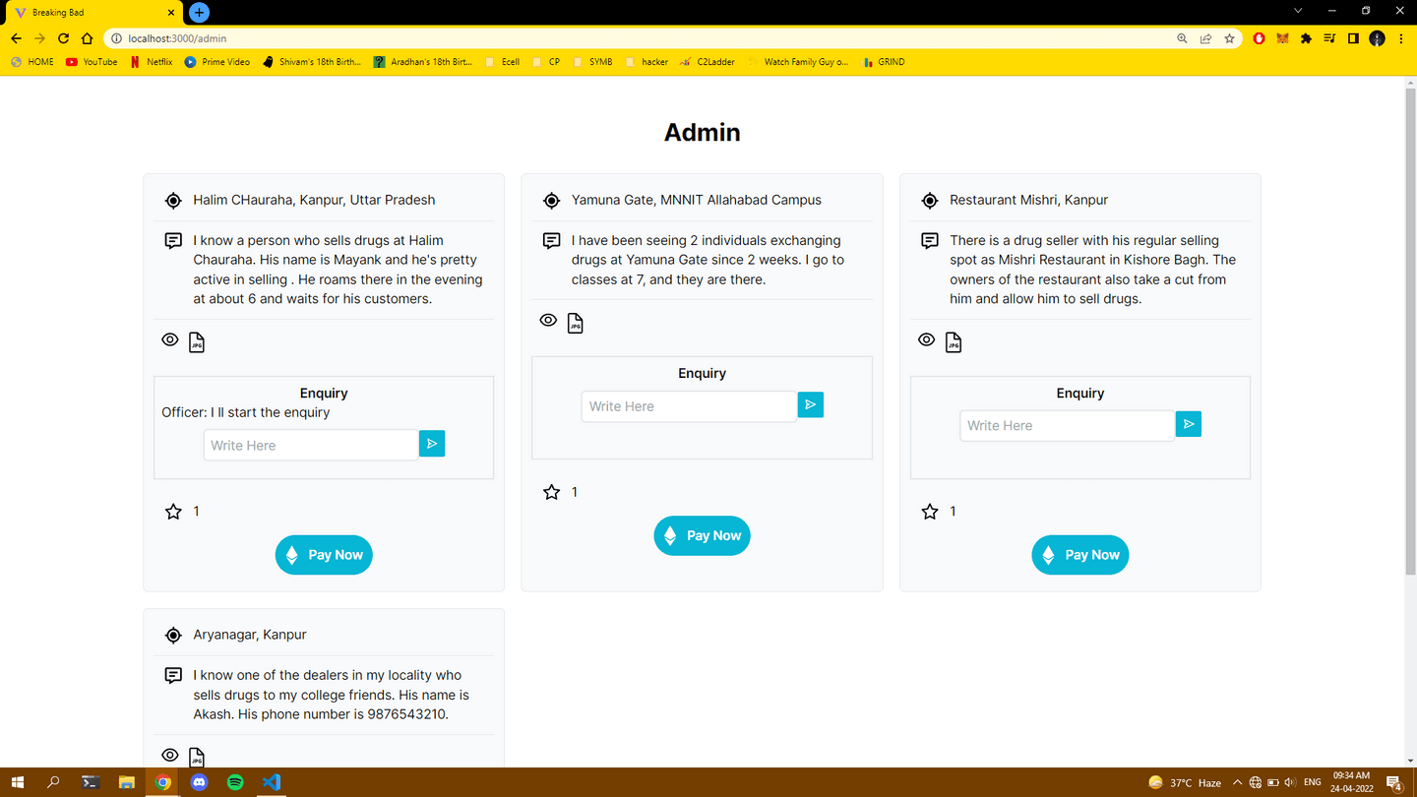Click the star rating icon in Halim CHauraha card
The width and height of the screenshot is (1417, 797).
coord(173,512)
